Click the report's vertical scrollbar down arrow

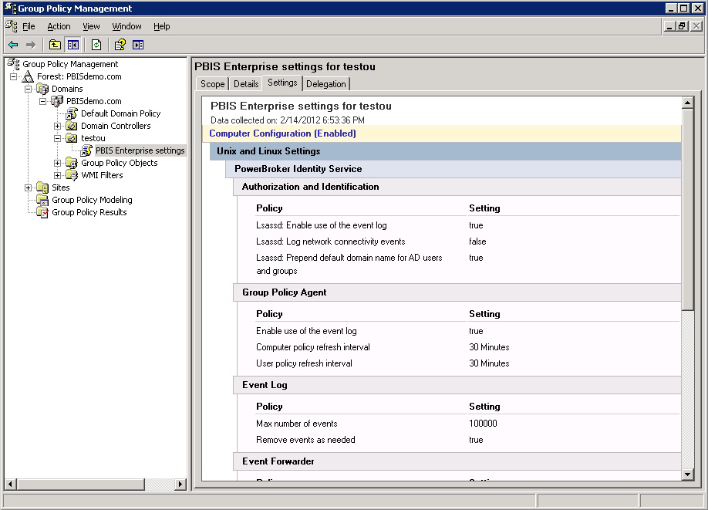688,475
